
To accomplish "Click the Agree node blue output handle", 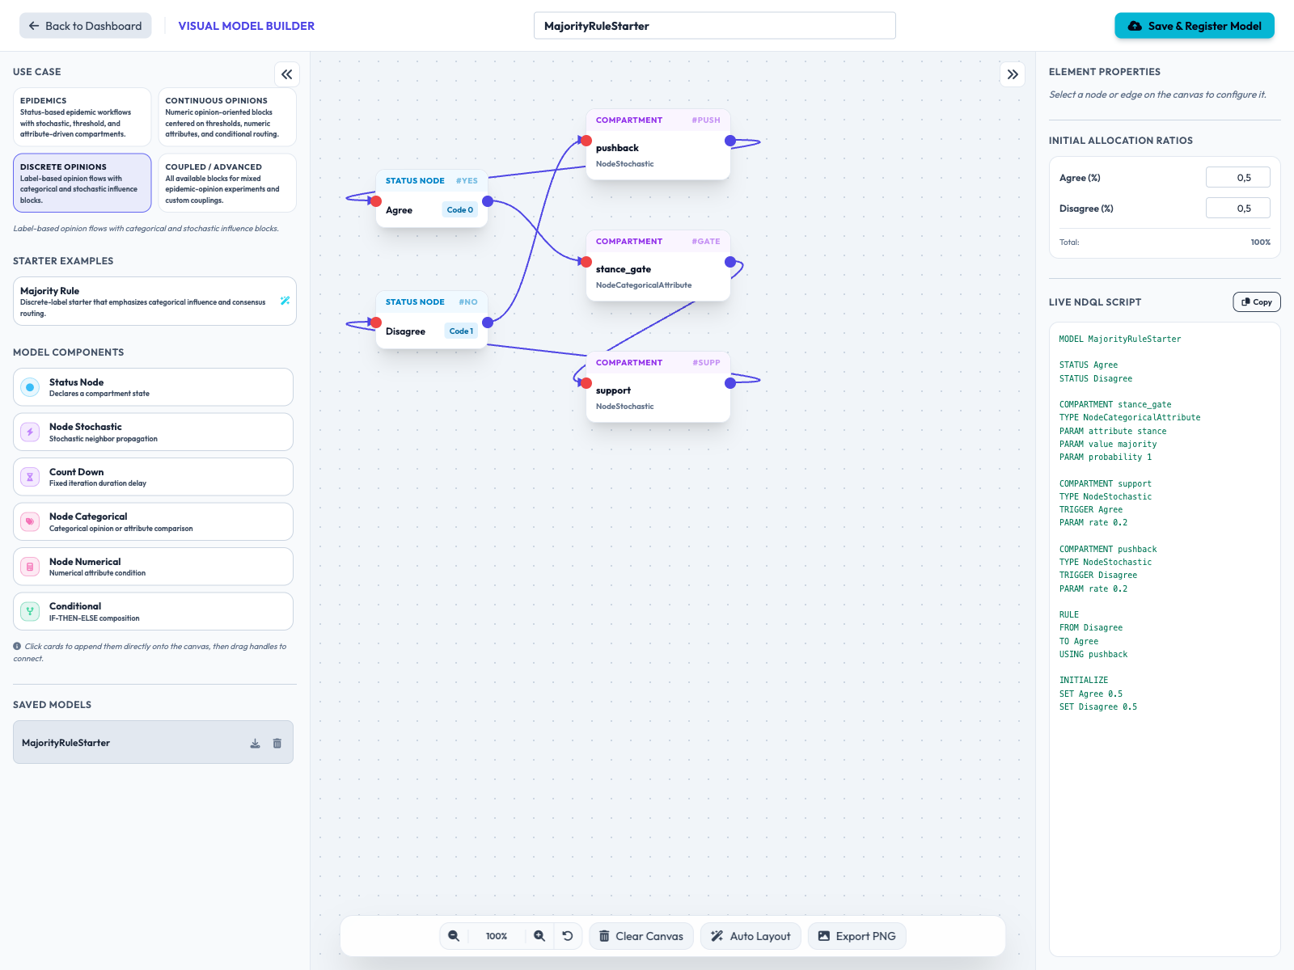I will (488, 201).
